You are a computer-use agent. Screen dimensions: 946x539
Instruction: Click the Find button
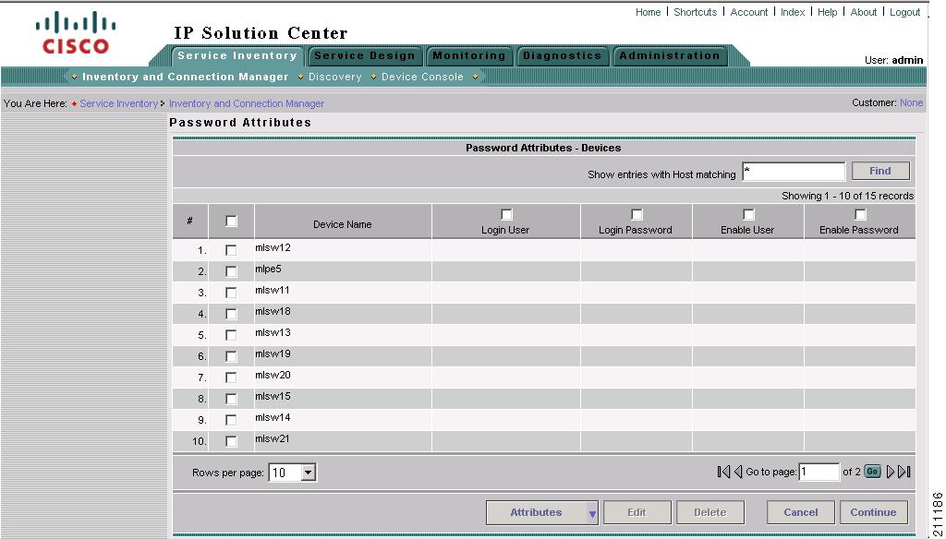click(880, 172)
